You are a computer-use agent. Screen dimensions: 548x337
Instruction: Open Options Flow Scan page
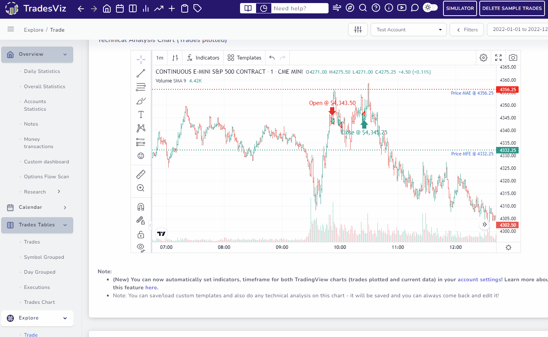47,177
